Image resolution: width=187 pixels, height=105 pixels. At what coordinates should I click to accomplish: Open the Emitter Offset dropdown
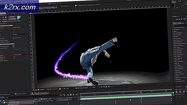[x=20, y=55]
